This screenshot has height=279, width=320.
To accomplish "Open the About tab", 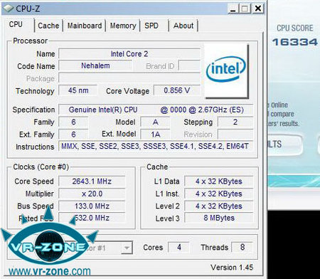I will (183, 26).
